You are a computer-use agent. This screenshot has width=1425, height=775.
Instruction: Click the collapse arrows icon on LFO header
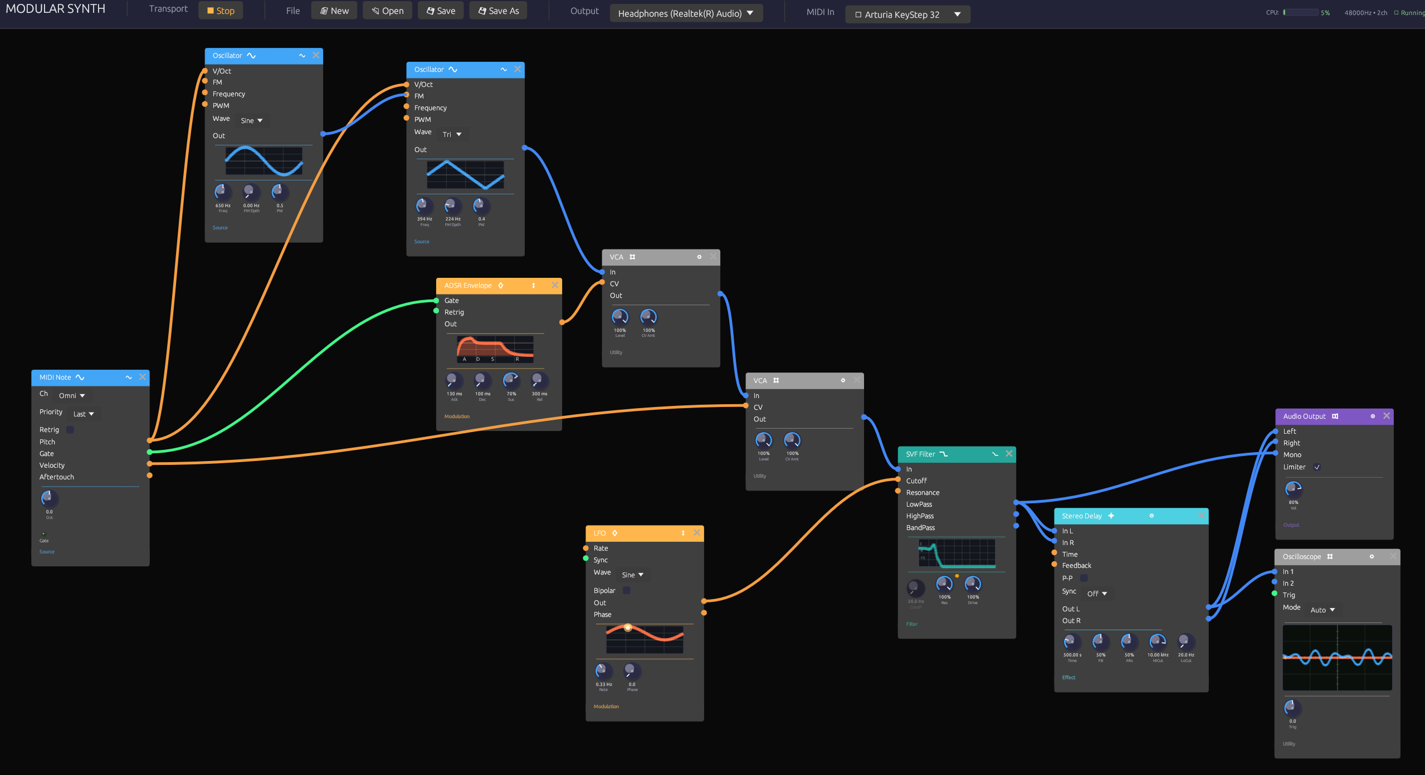(x=683, y=533)
